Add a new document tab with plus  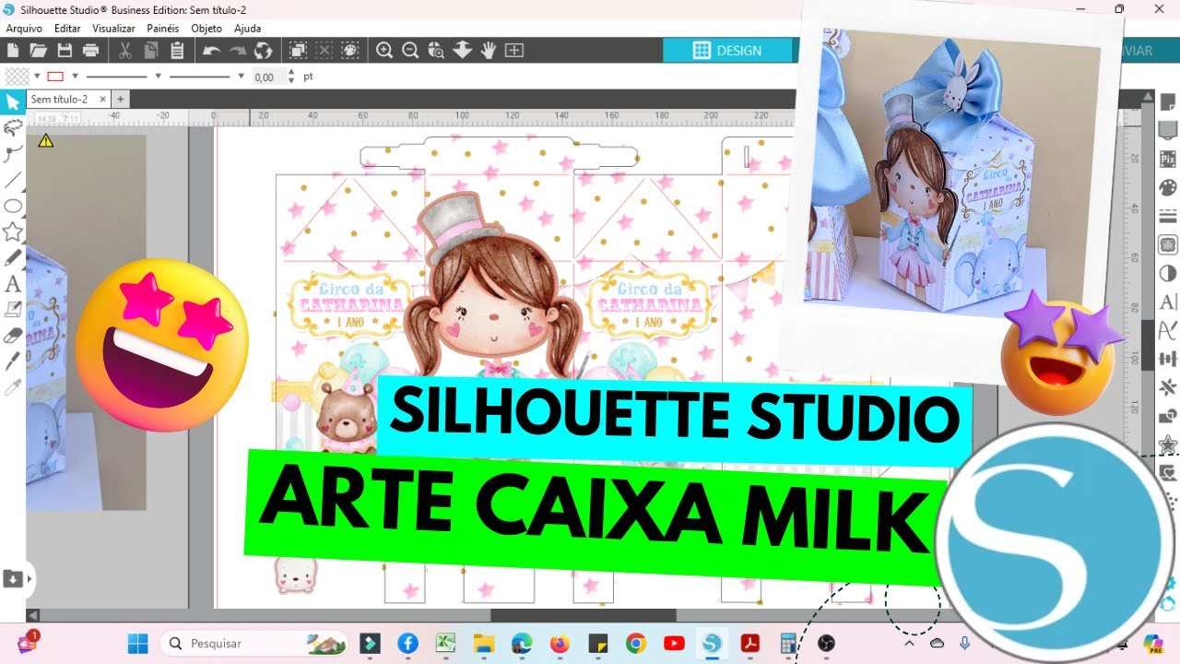(120, 99)
